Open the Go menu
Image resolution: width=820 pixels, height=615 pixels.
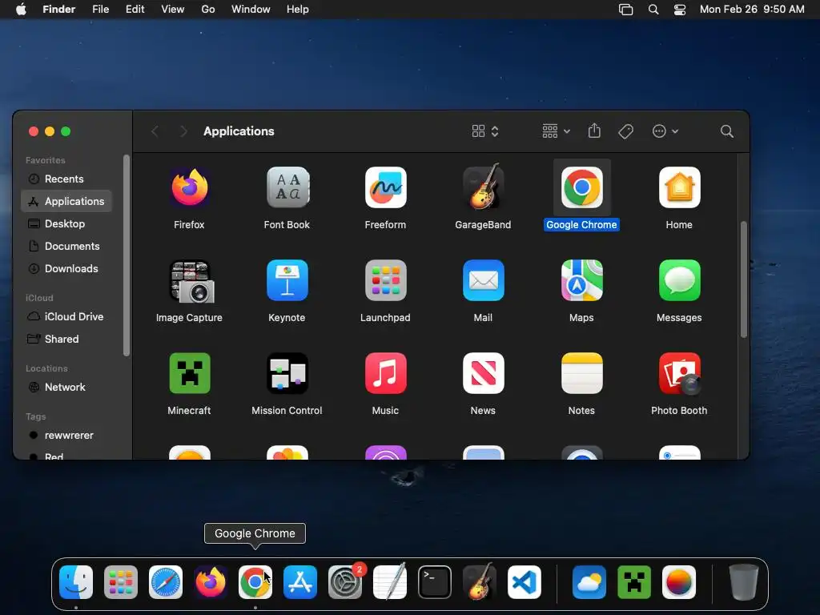pos(208,10)
